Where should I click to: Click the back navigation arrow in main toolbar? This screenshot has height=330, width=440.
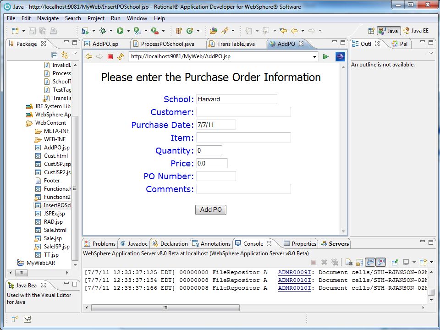click(x=294, y=31)
